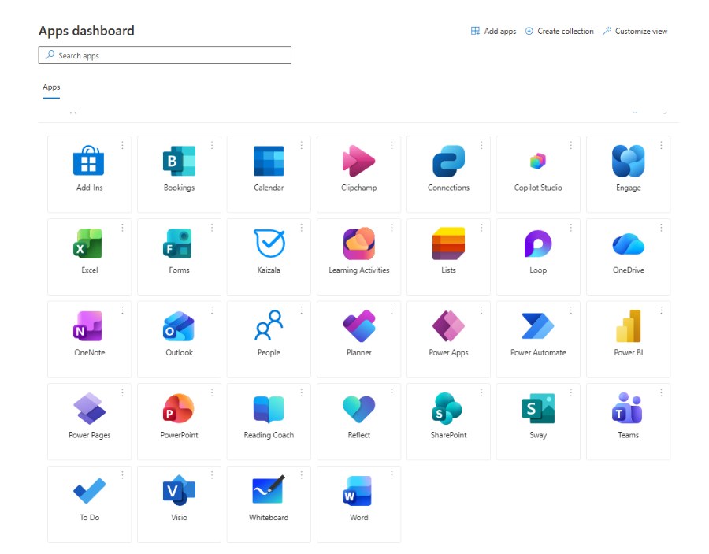Open the Power Automate icon
Viewport: 709px width, 554px height.
coord(537,325)
